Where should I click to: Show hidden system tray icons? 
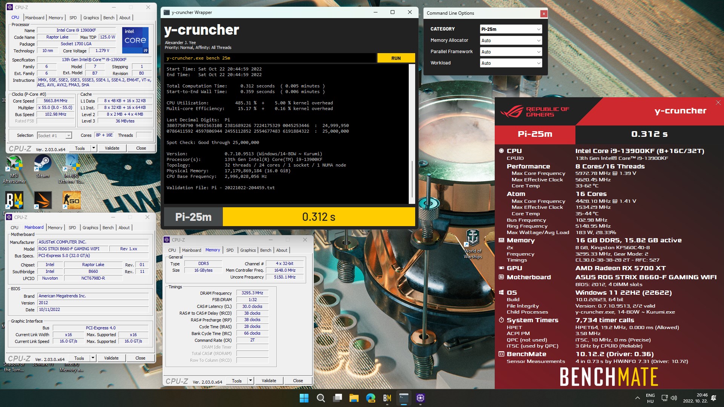click(637, 398)
